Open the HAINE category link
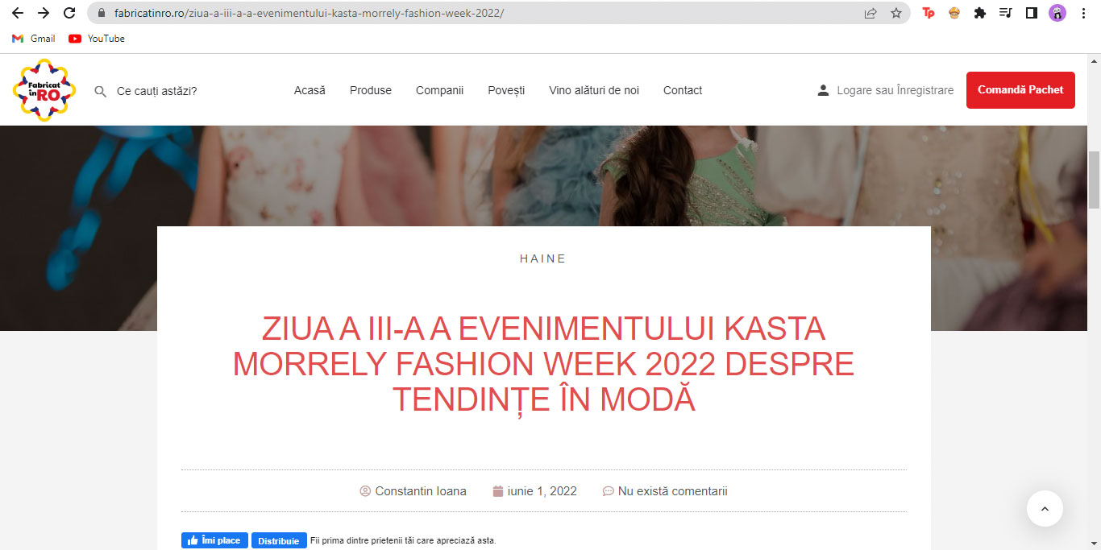The width and height of the screenshot is (1101, 550). tap(543, 258)
